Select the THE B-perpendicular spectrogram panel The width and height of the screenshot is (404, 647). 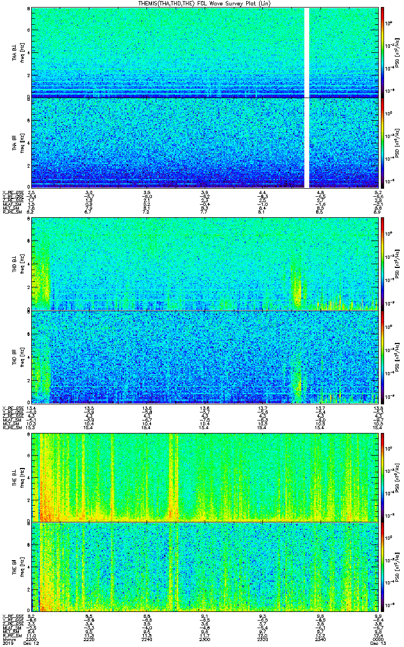[x=205, y=477]
